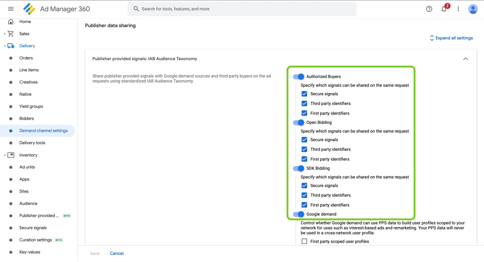The height and width of the screenshot is (262, 484).
Task: Open Delivery section label
Action: click(27, 46)
